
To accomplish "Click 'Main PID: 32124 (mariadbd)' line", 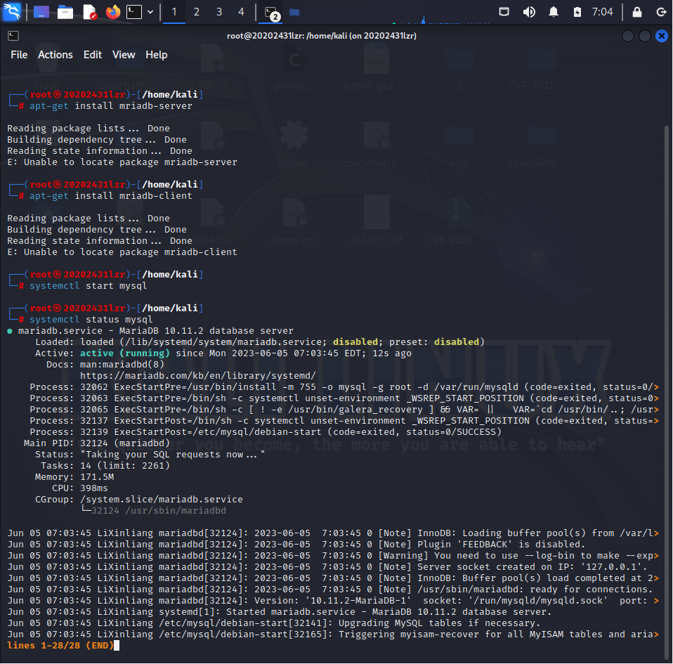I will point(96,443).
